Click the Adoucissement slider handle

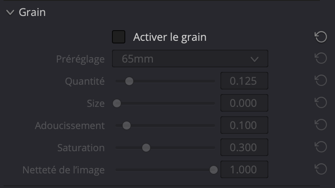click(127, 125)
